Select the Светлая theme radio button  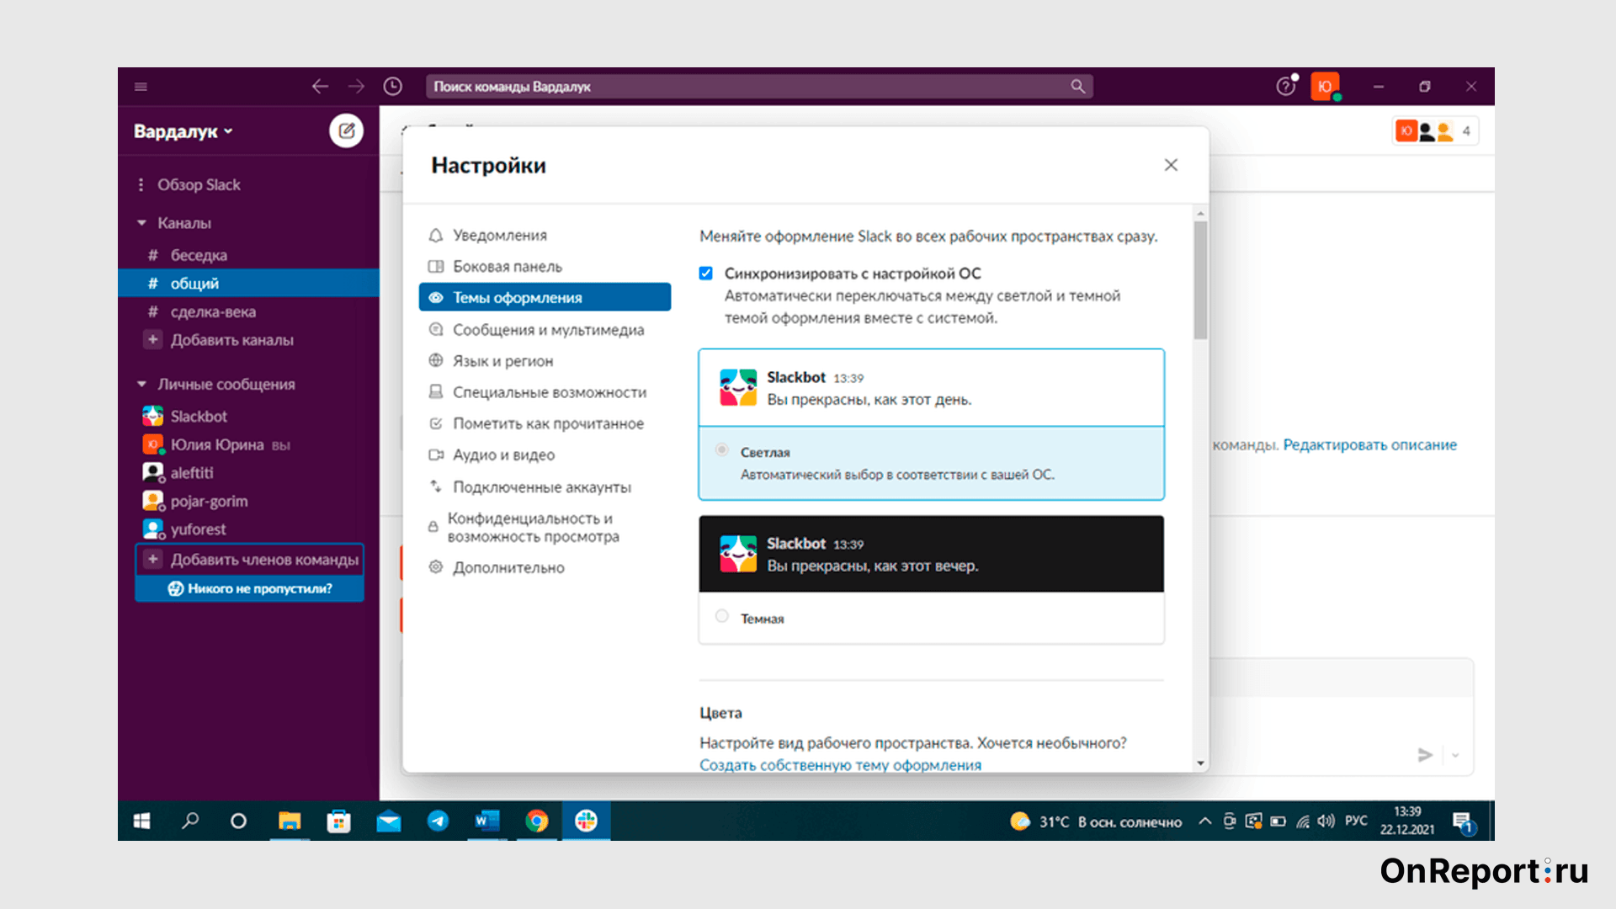tap(721, 450)
